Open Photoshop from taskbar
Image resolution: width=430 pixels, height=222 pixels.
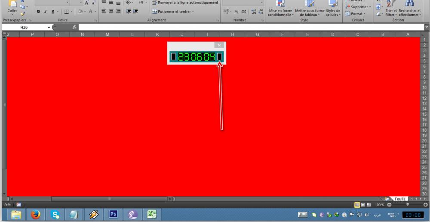point(113,214)
